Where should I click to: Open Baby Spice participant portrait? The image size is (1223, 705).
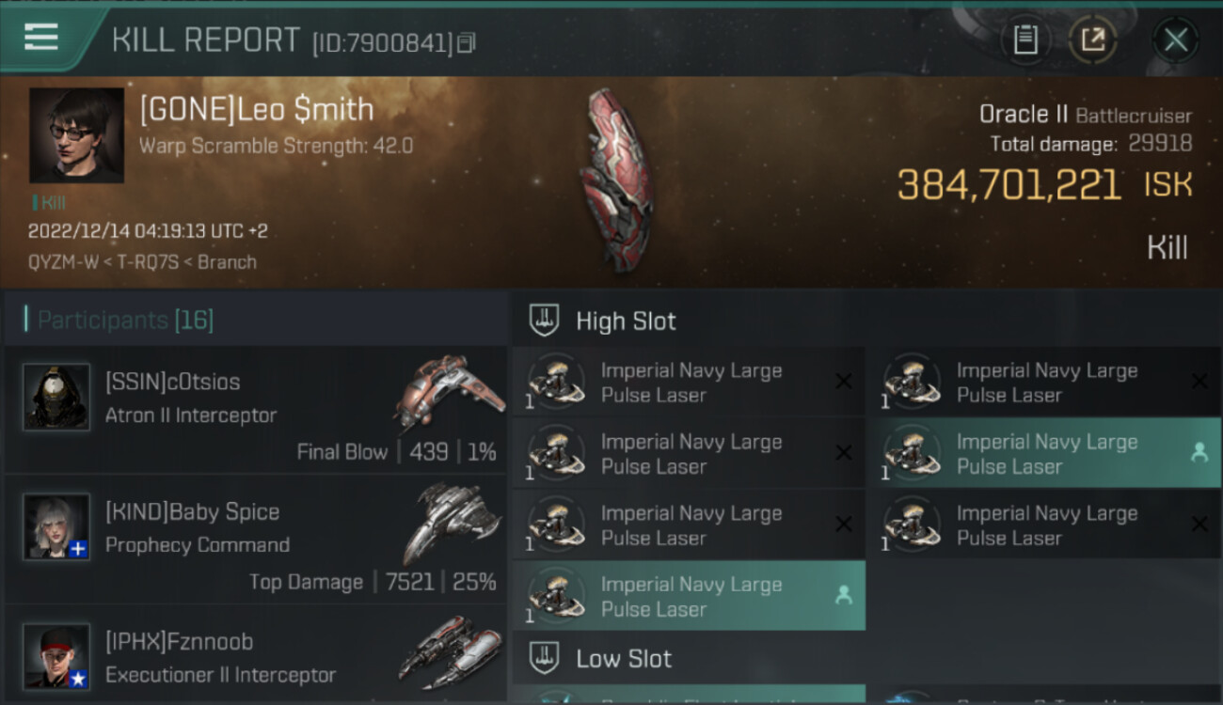56,527
